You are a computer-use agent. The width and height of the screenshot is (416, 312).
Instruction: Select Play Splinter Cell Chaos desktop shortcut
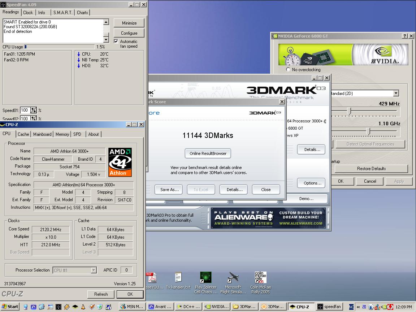(205, 283)
